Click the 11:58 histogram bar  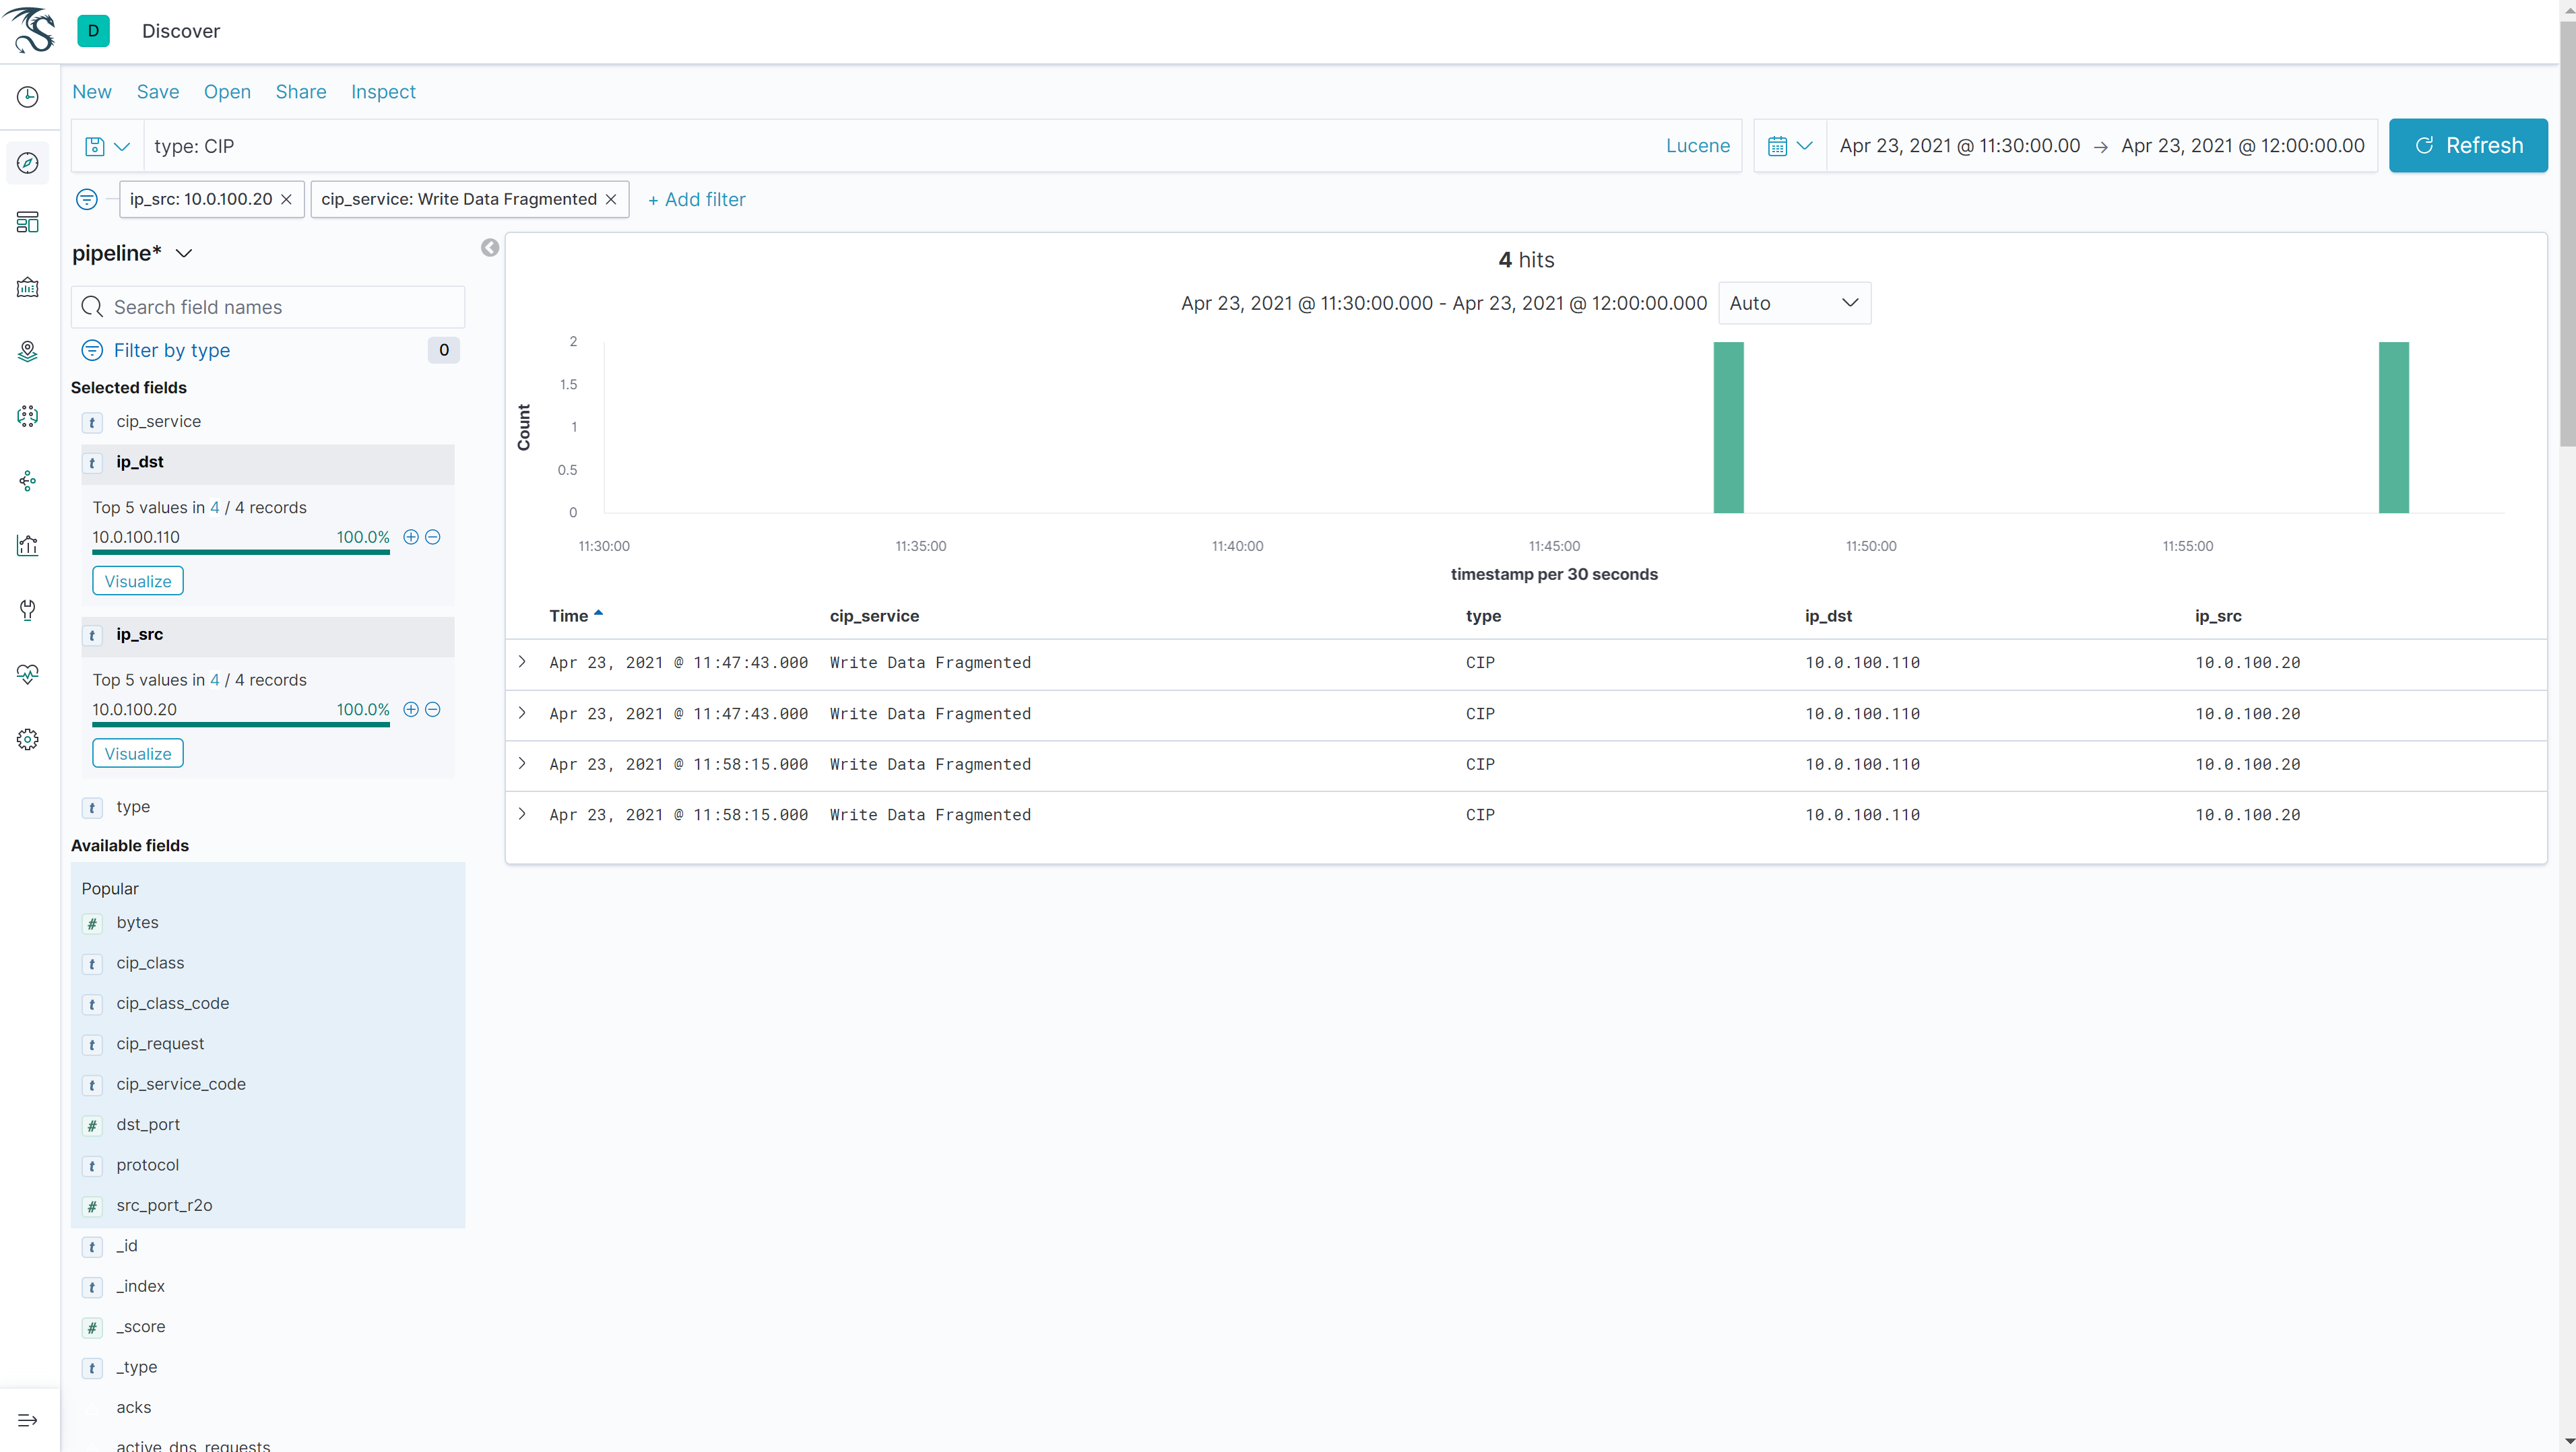point(2393,428)
